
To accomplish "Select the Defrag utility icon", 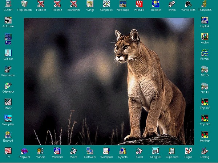I will (x=205, y=151).
